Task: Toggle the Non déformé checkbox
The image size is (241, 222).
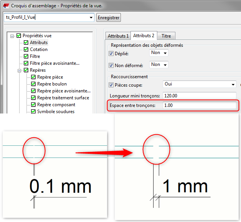Action: click(x=111, y=66)
